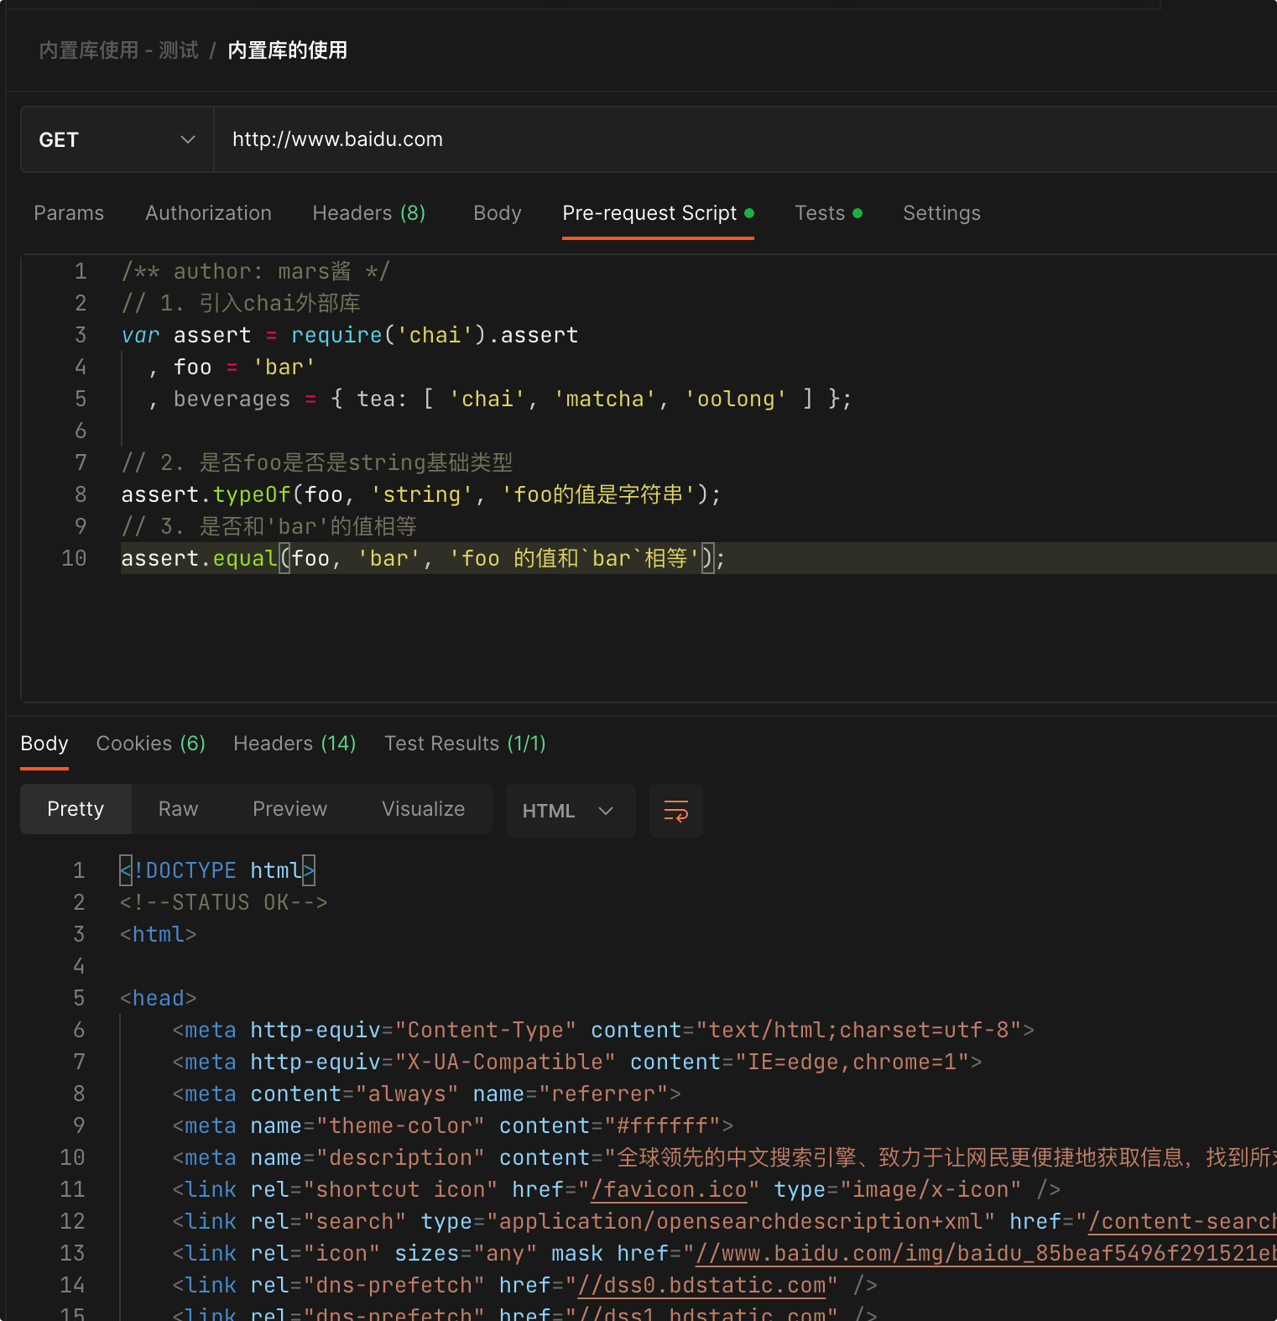Open the request Settings tab
Image resolution: width=1277 pixels, height=1321 pixels.
[941, 213]
